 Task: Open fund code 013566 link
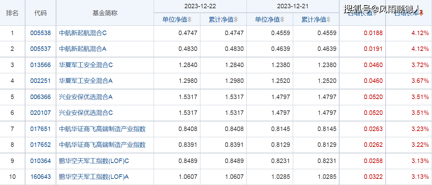41,65
